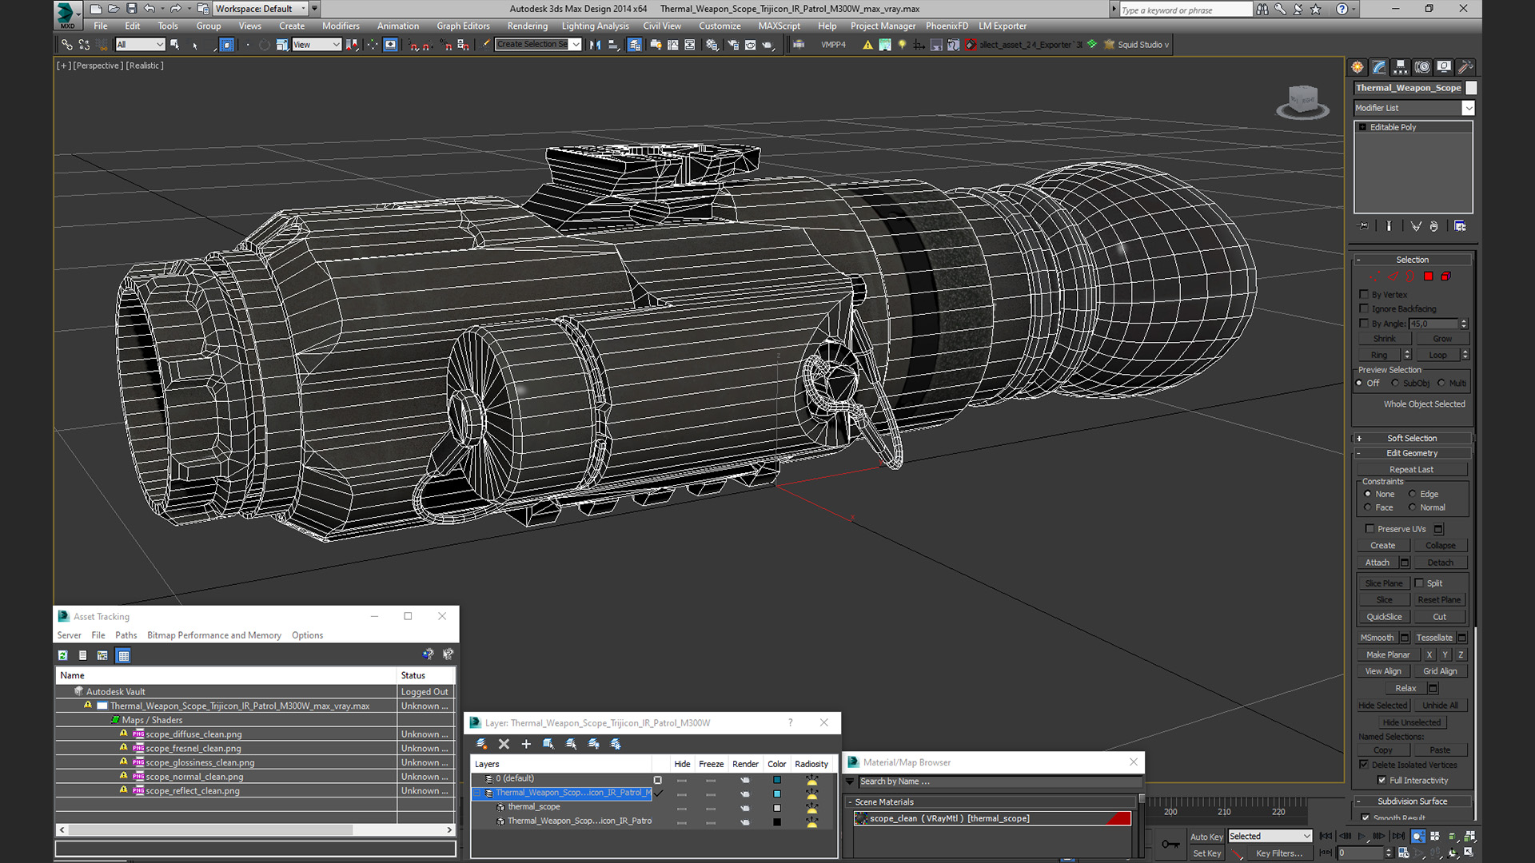This screenshot has height=863, width=1535.
Task: Select Edge sub-object level icon
Action: click(x=1393, y=276)
